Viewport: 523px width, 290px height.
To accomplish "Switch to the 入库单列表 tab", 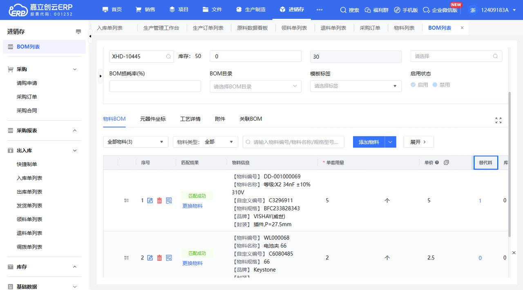I will (x=110, y=28).
